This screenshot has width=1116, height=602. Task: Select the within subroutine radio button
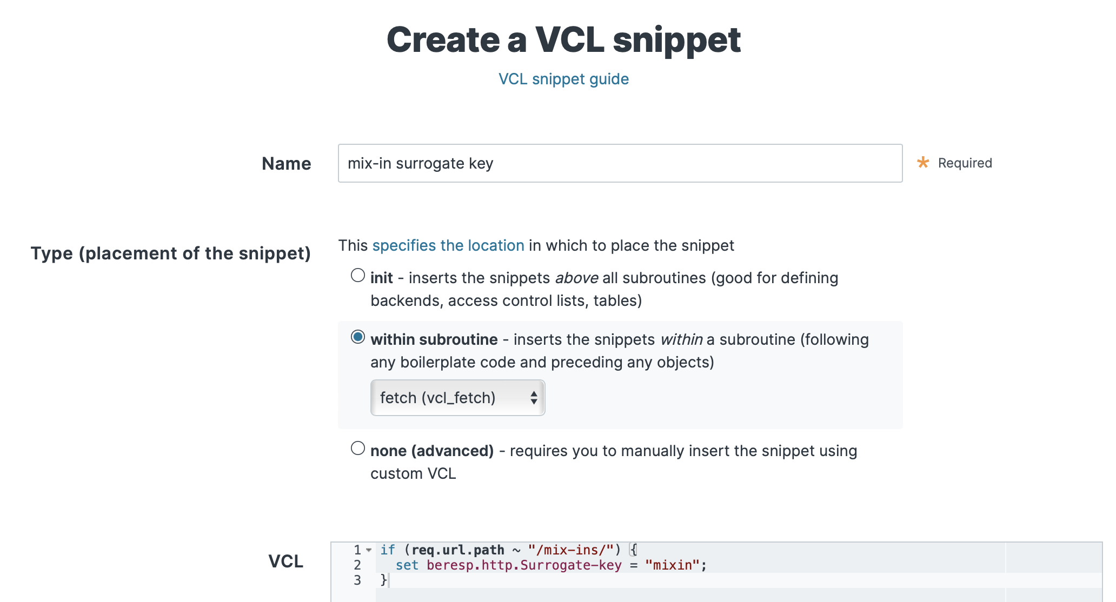click(357, 337)
